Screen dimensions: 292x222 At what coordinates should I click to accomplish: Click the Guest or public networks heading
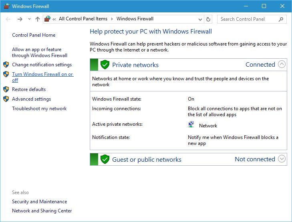click(147, 159)
